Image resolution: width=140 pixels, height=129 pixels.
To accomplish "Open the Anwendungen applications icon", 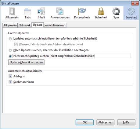I will click(x=60, y=13).
